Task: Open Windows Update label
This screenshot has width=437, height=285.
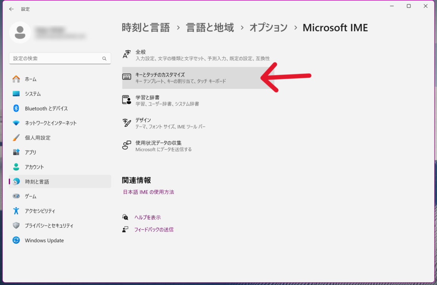Action: point(44,241)
